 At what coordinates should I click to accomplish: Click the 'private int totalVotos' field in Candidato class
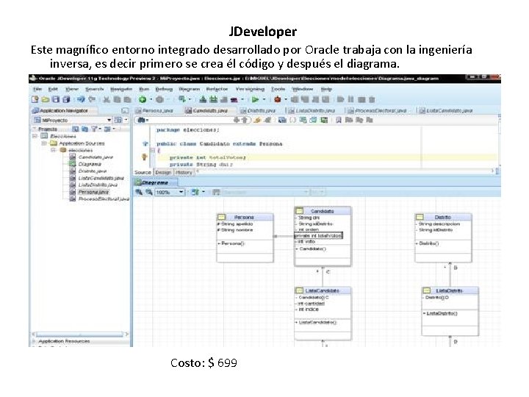[x=318, y=236]
